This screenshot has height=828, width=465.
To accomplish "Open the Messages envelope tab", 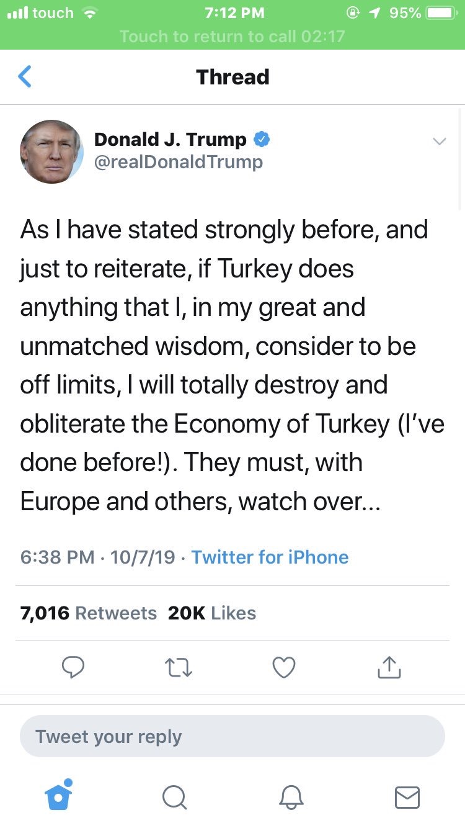I will (x=407, y=797).
